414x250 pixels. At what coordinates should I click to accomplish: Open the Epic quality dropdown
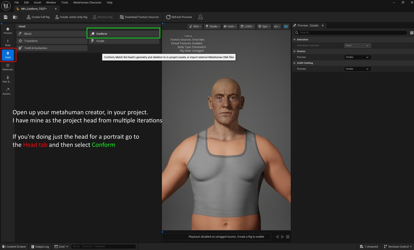tap(264, 26)
